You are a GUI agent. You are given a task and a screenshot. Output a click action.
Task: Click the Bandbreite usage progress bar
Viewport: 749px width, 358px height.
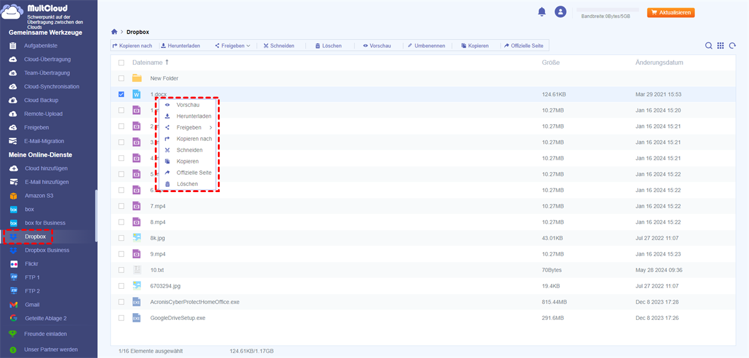[607, 10]
